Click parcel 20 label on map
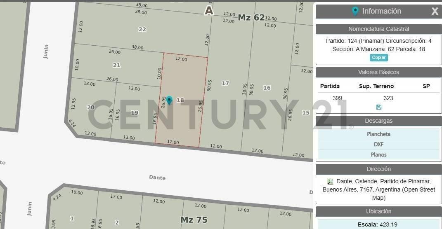 tap(91, 107)
